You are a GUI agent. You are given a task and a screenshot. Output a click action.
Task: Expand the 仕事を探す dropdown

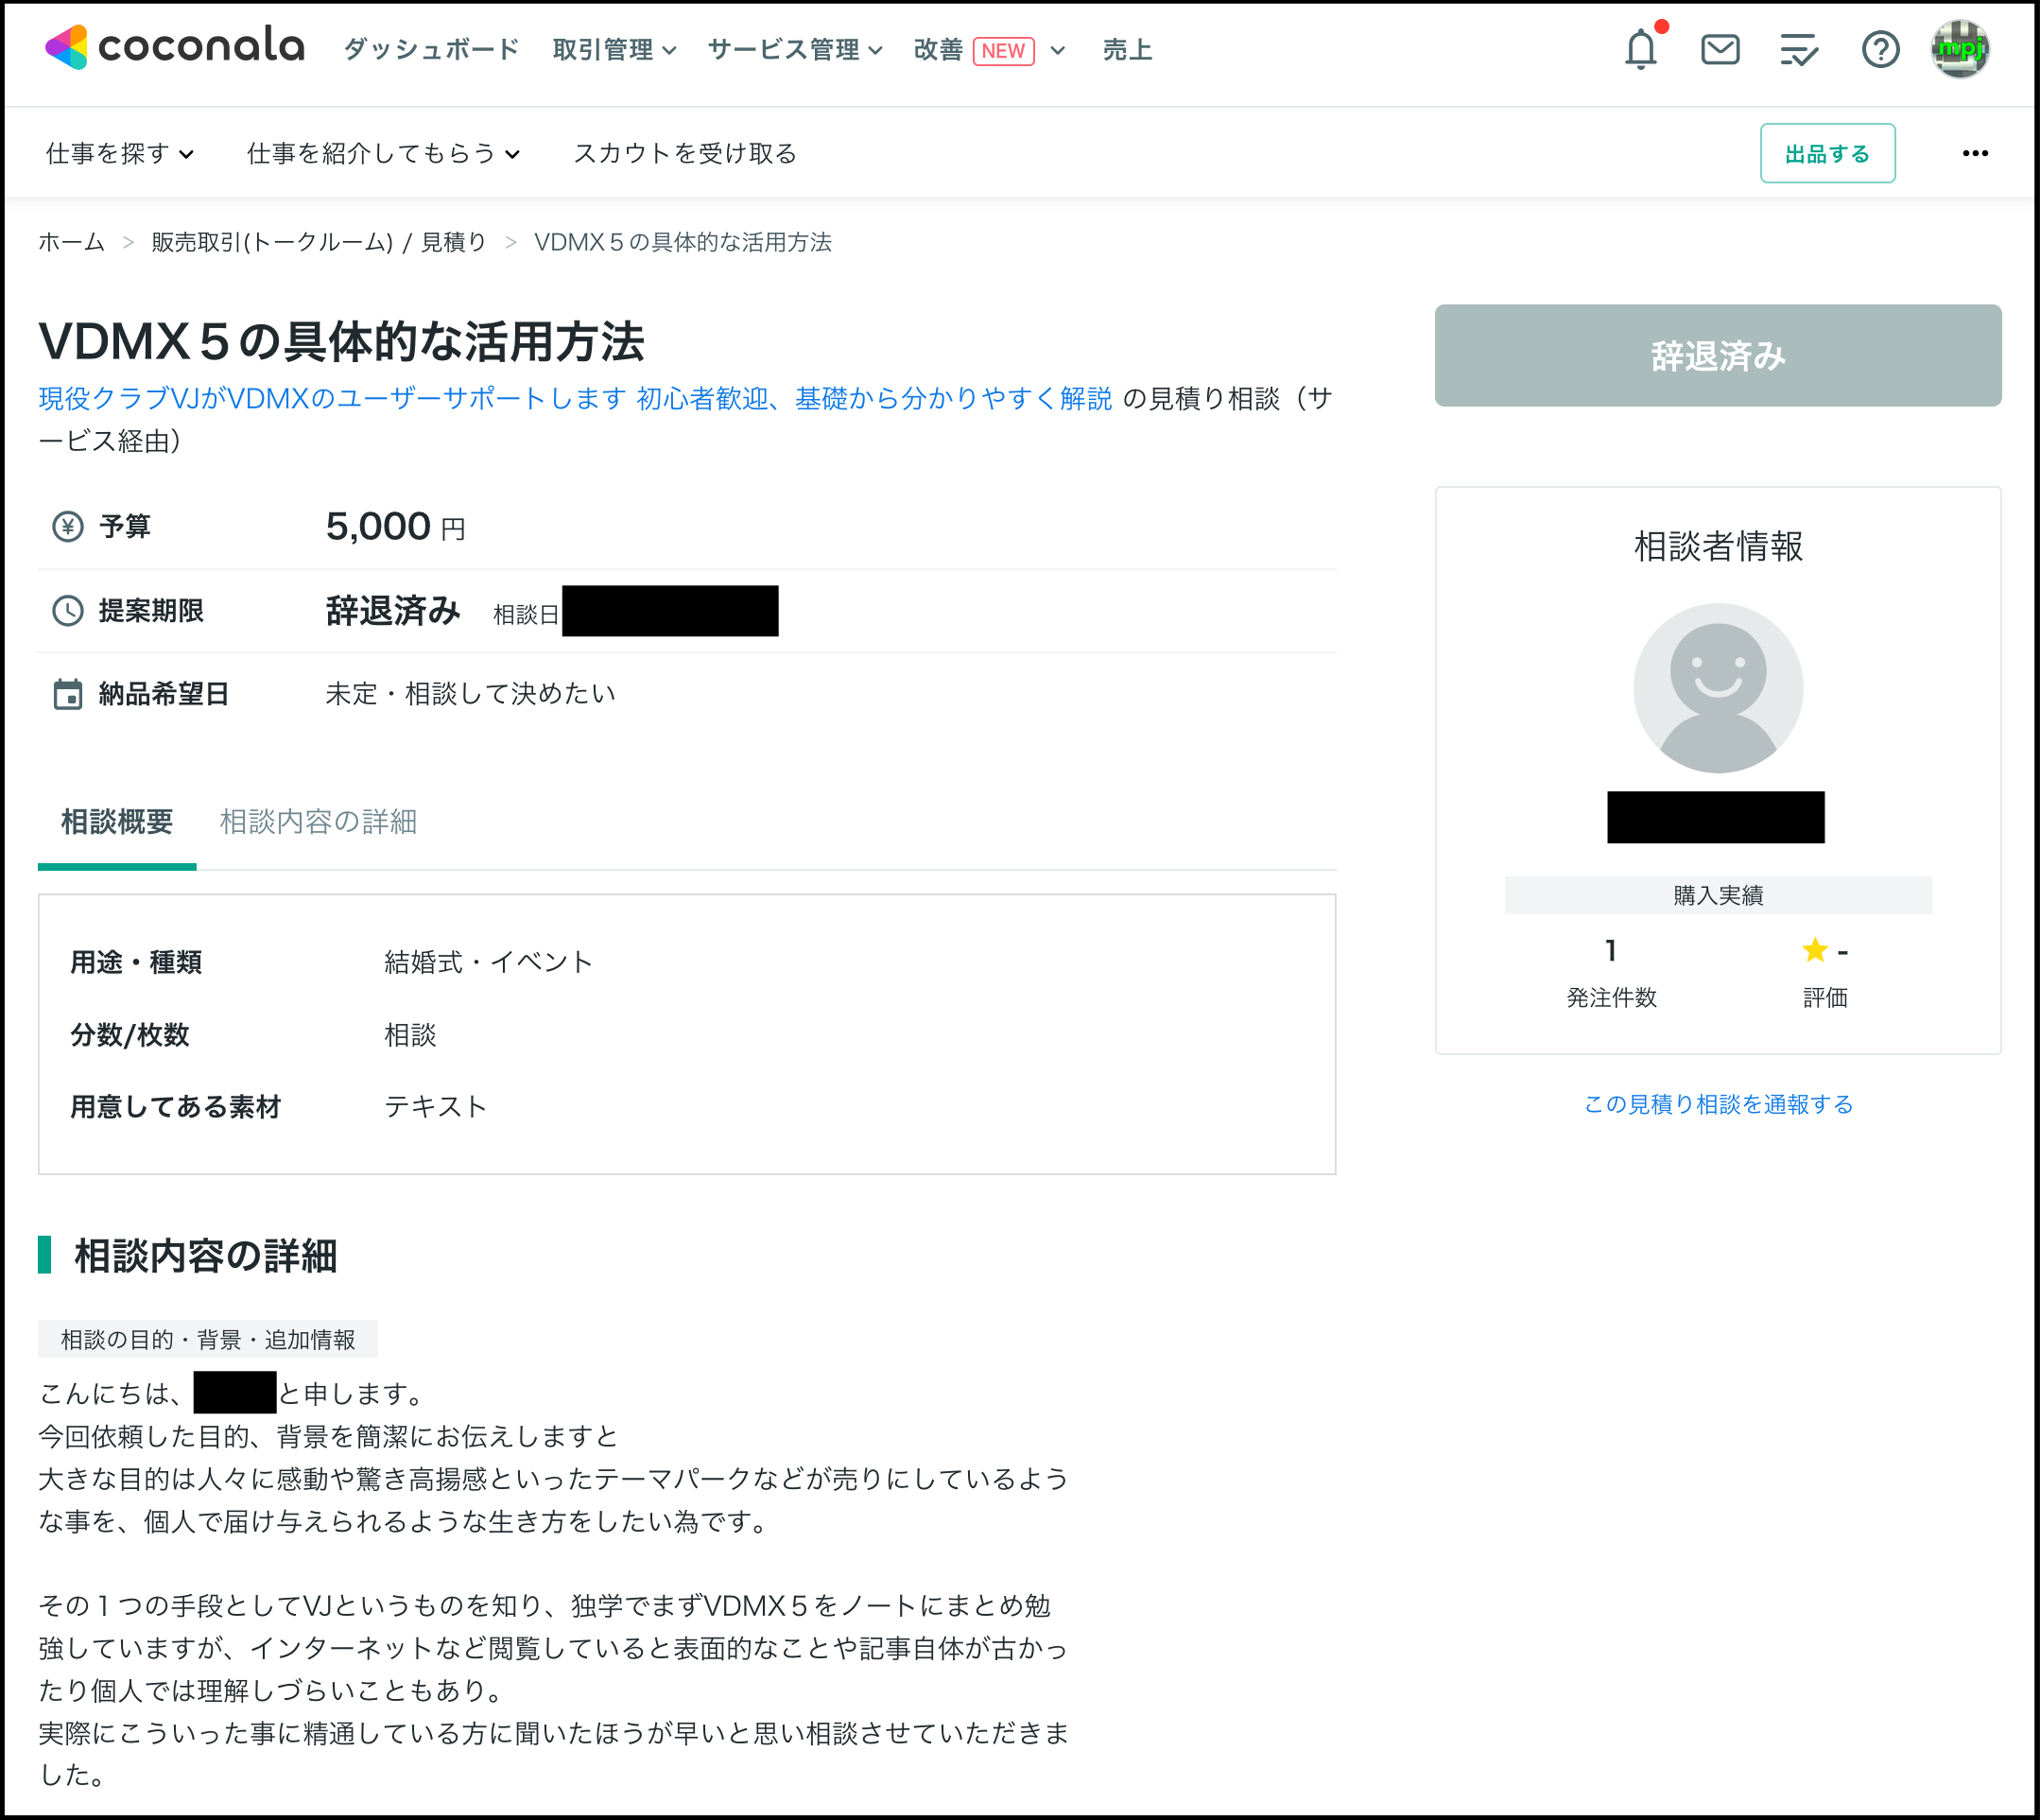(x=120, y=153)
